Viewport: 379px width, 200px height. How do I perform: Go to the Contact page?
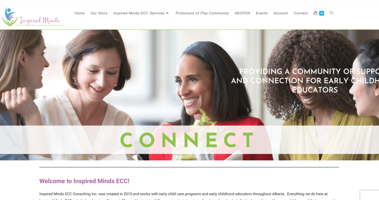pos(301,13)
